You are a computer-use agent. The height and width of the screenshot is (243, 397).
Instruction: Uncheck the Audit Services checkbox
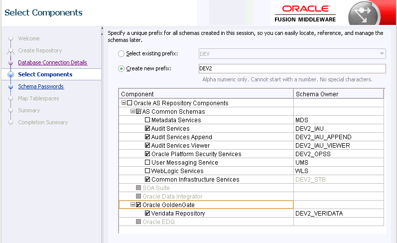coord(147,128)
